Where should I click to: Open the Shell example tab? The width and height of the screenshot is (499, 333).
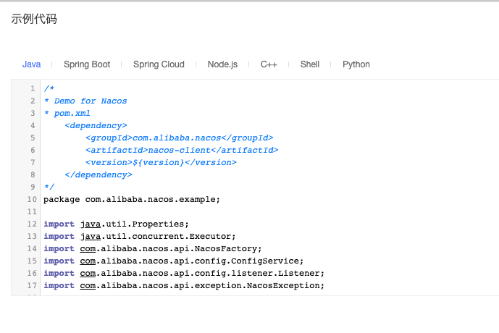(x=310, y=64)
